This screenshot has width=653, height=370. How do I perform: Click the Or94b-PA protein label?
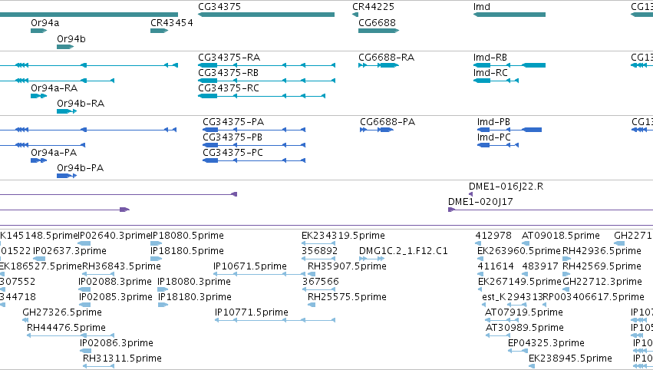click(x=81, y=168)
